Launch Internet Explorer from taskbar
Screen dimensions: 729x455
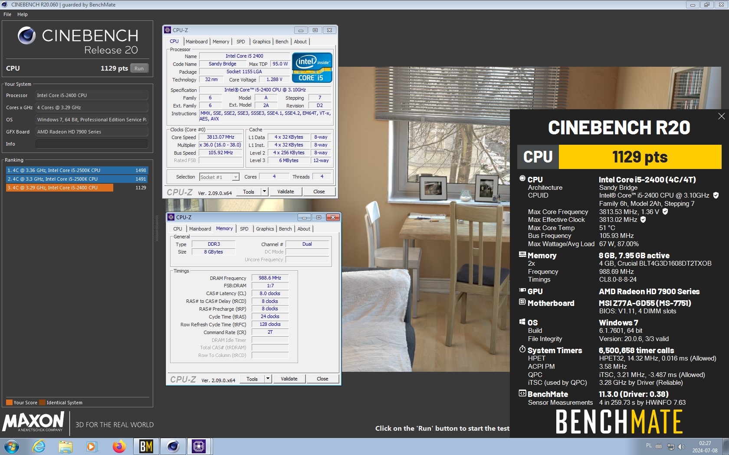(x=39, y=446)
